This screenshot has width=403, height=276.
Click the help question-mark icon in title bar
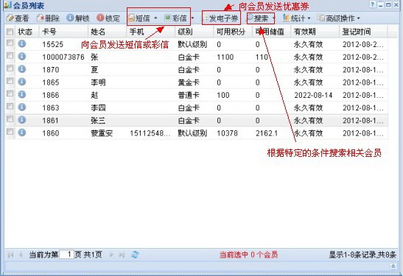coord(372,4)
